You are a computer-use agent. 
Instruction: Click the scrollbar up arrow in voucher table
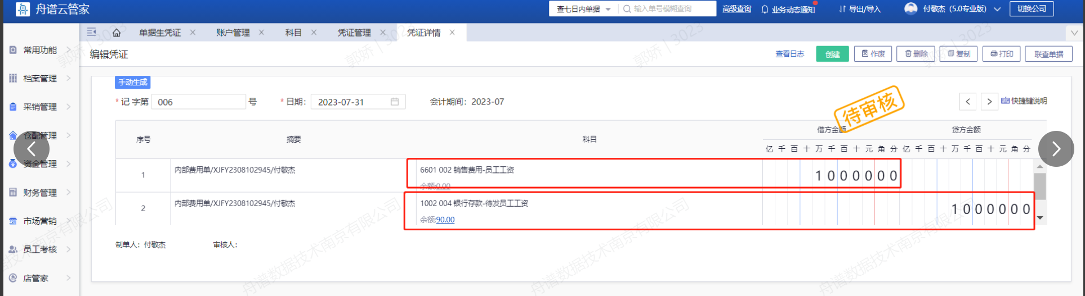tap(1040, 166)
